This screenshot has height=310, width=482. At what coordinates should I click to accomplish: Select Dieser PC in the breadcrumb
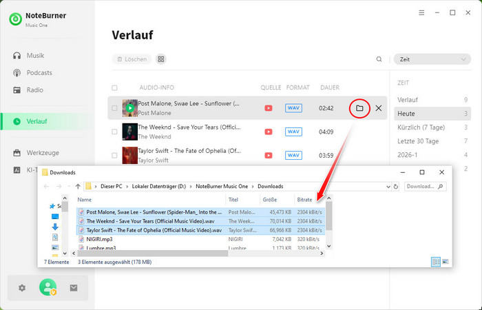click(112, 187)
